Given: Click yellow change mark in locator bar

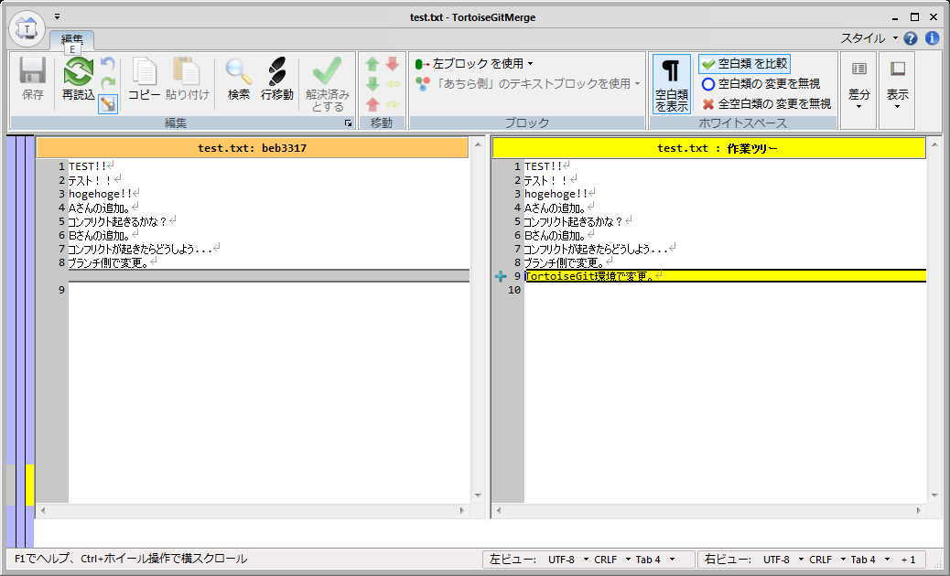Looking at the screenshot, I should 29,485.
